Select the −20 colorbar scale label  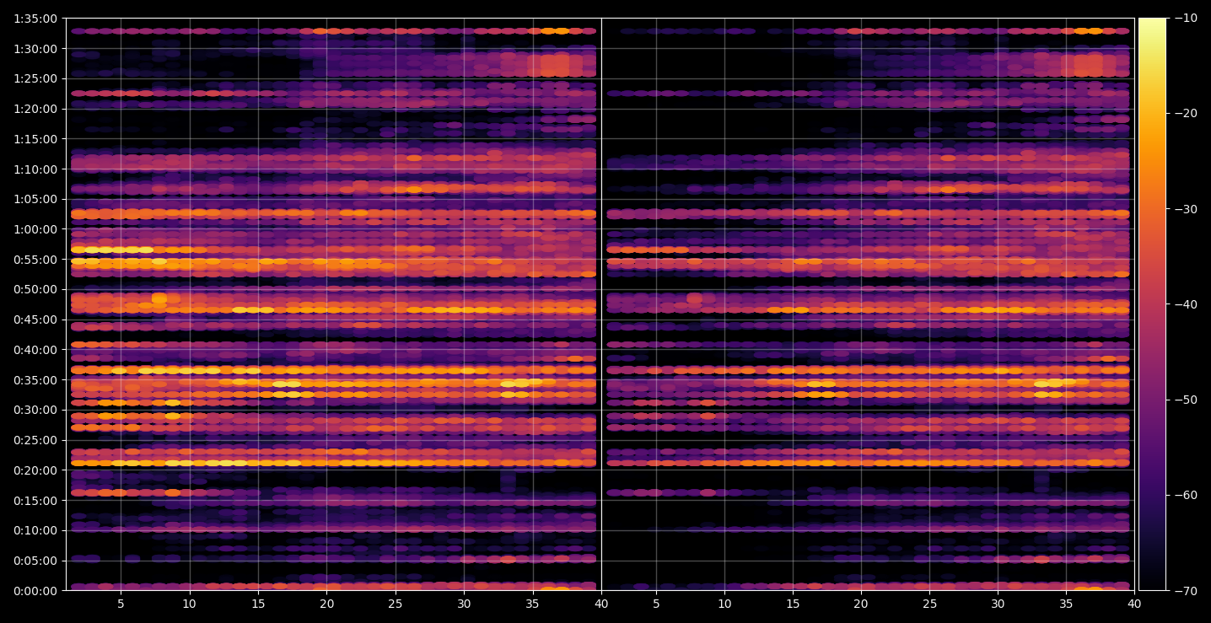1185,114
